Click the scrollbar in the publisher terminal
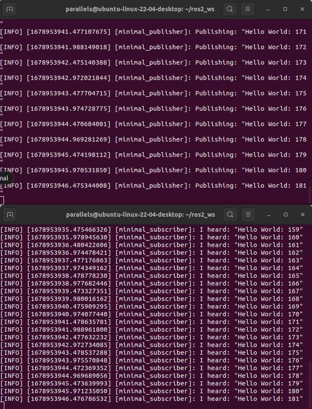Image resolution: width=312 pixels, height=409 pixels. [310, 195]
